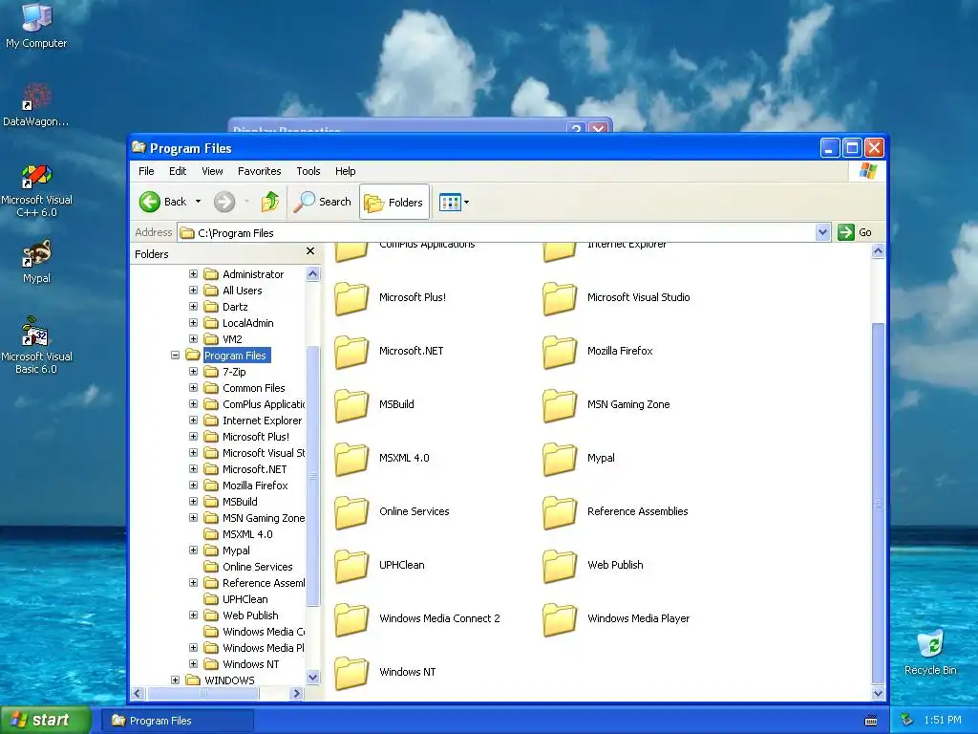Click the file list scroll down arrow
Viewport: 978px width, 734px height.
[878, 693]
